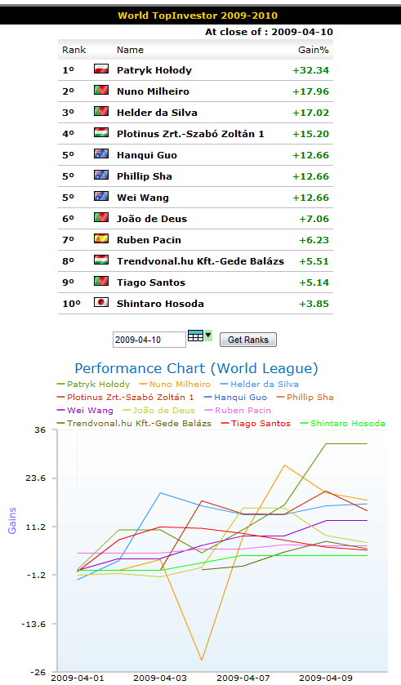Click the Gains y-axis title
This screenshot has width=401, height=685.
tap(11, 520)
